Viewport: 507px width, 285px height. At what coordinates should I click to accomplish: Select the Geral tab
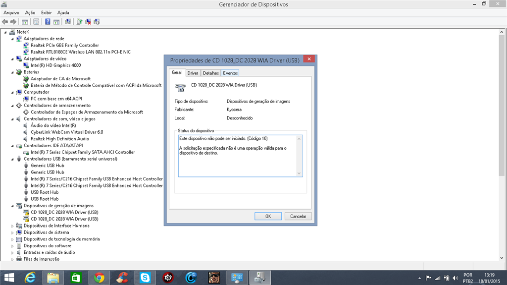tap(177, 72)
